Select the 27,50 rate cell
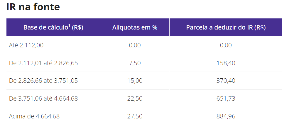Screen dimensions: 294x138 (x=135, y=116)
